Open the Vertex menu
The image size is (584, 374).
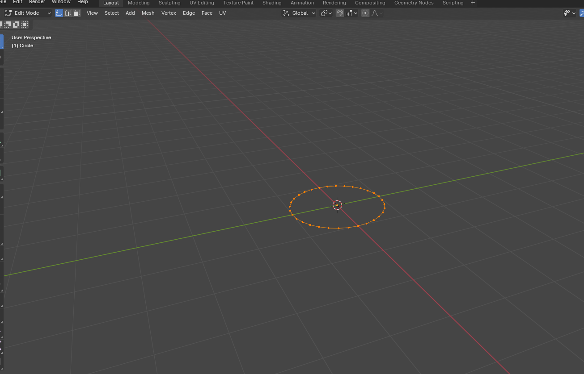coord(169,13)
